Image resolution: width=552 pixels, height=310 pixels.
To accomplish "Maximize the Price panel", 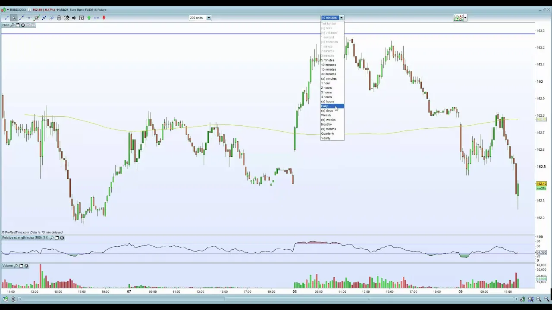I will tap(18, 25).
